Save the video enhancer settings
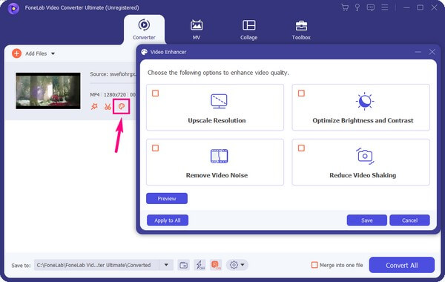This screenshot has width=445, height=282. pyautogui.click(x=366, y=220)
